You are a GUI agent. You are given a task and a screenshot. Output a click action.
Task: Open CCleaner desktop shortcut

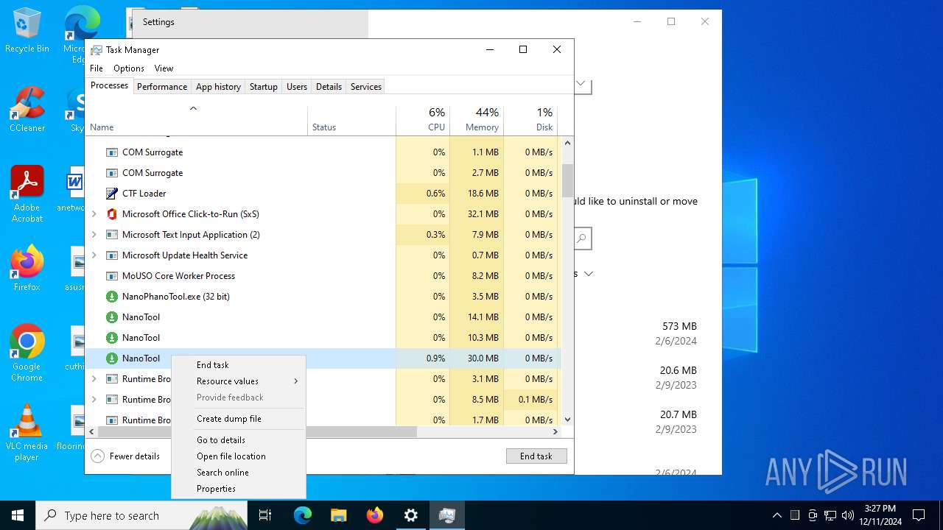coord(27,109)
